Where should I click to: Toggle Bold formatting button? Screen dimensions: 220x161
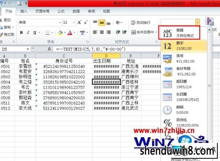click(22, 33)
